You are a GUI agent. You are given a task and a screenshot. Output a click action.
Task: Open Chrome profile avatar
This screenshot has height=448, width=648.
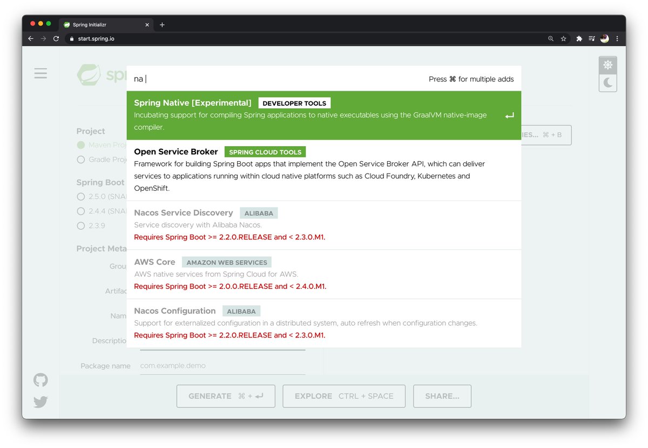(x=604, y=39)
